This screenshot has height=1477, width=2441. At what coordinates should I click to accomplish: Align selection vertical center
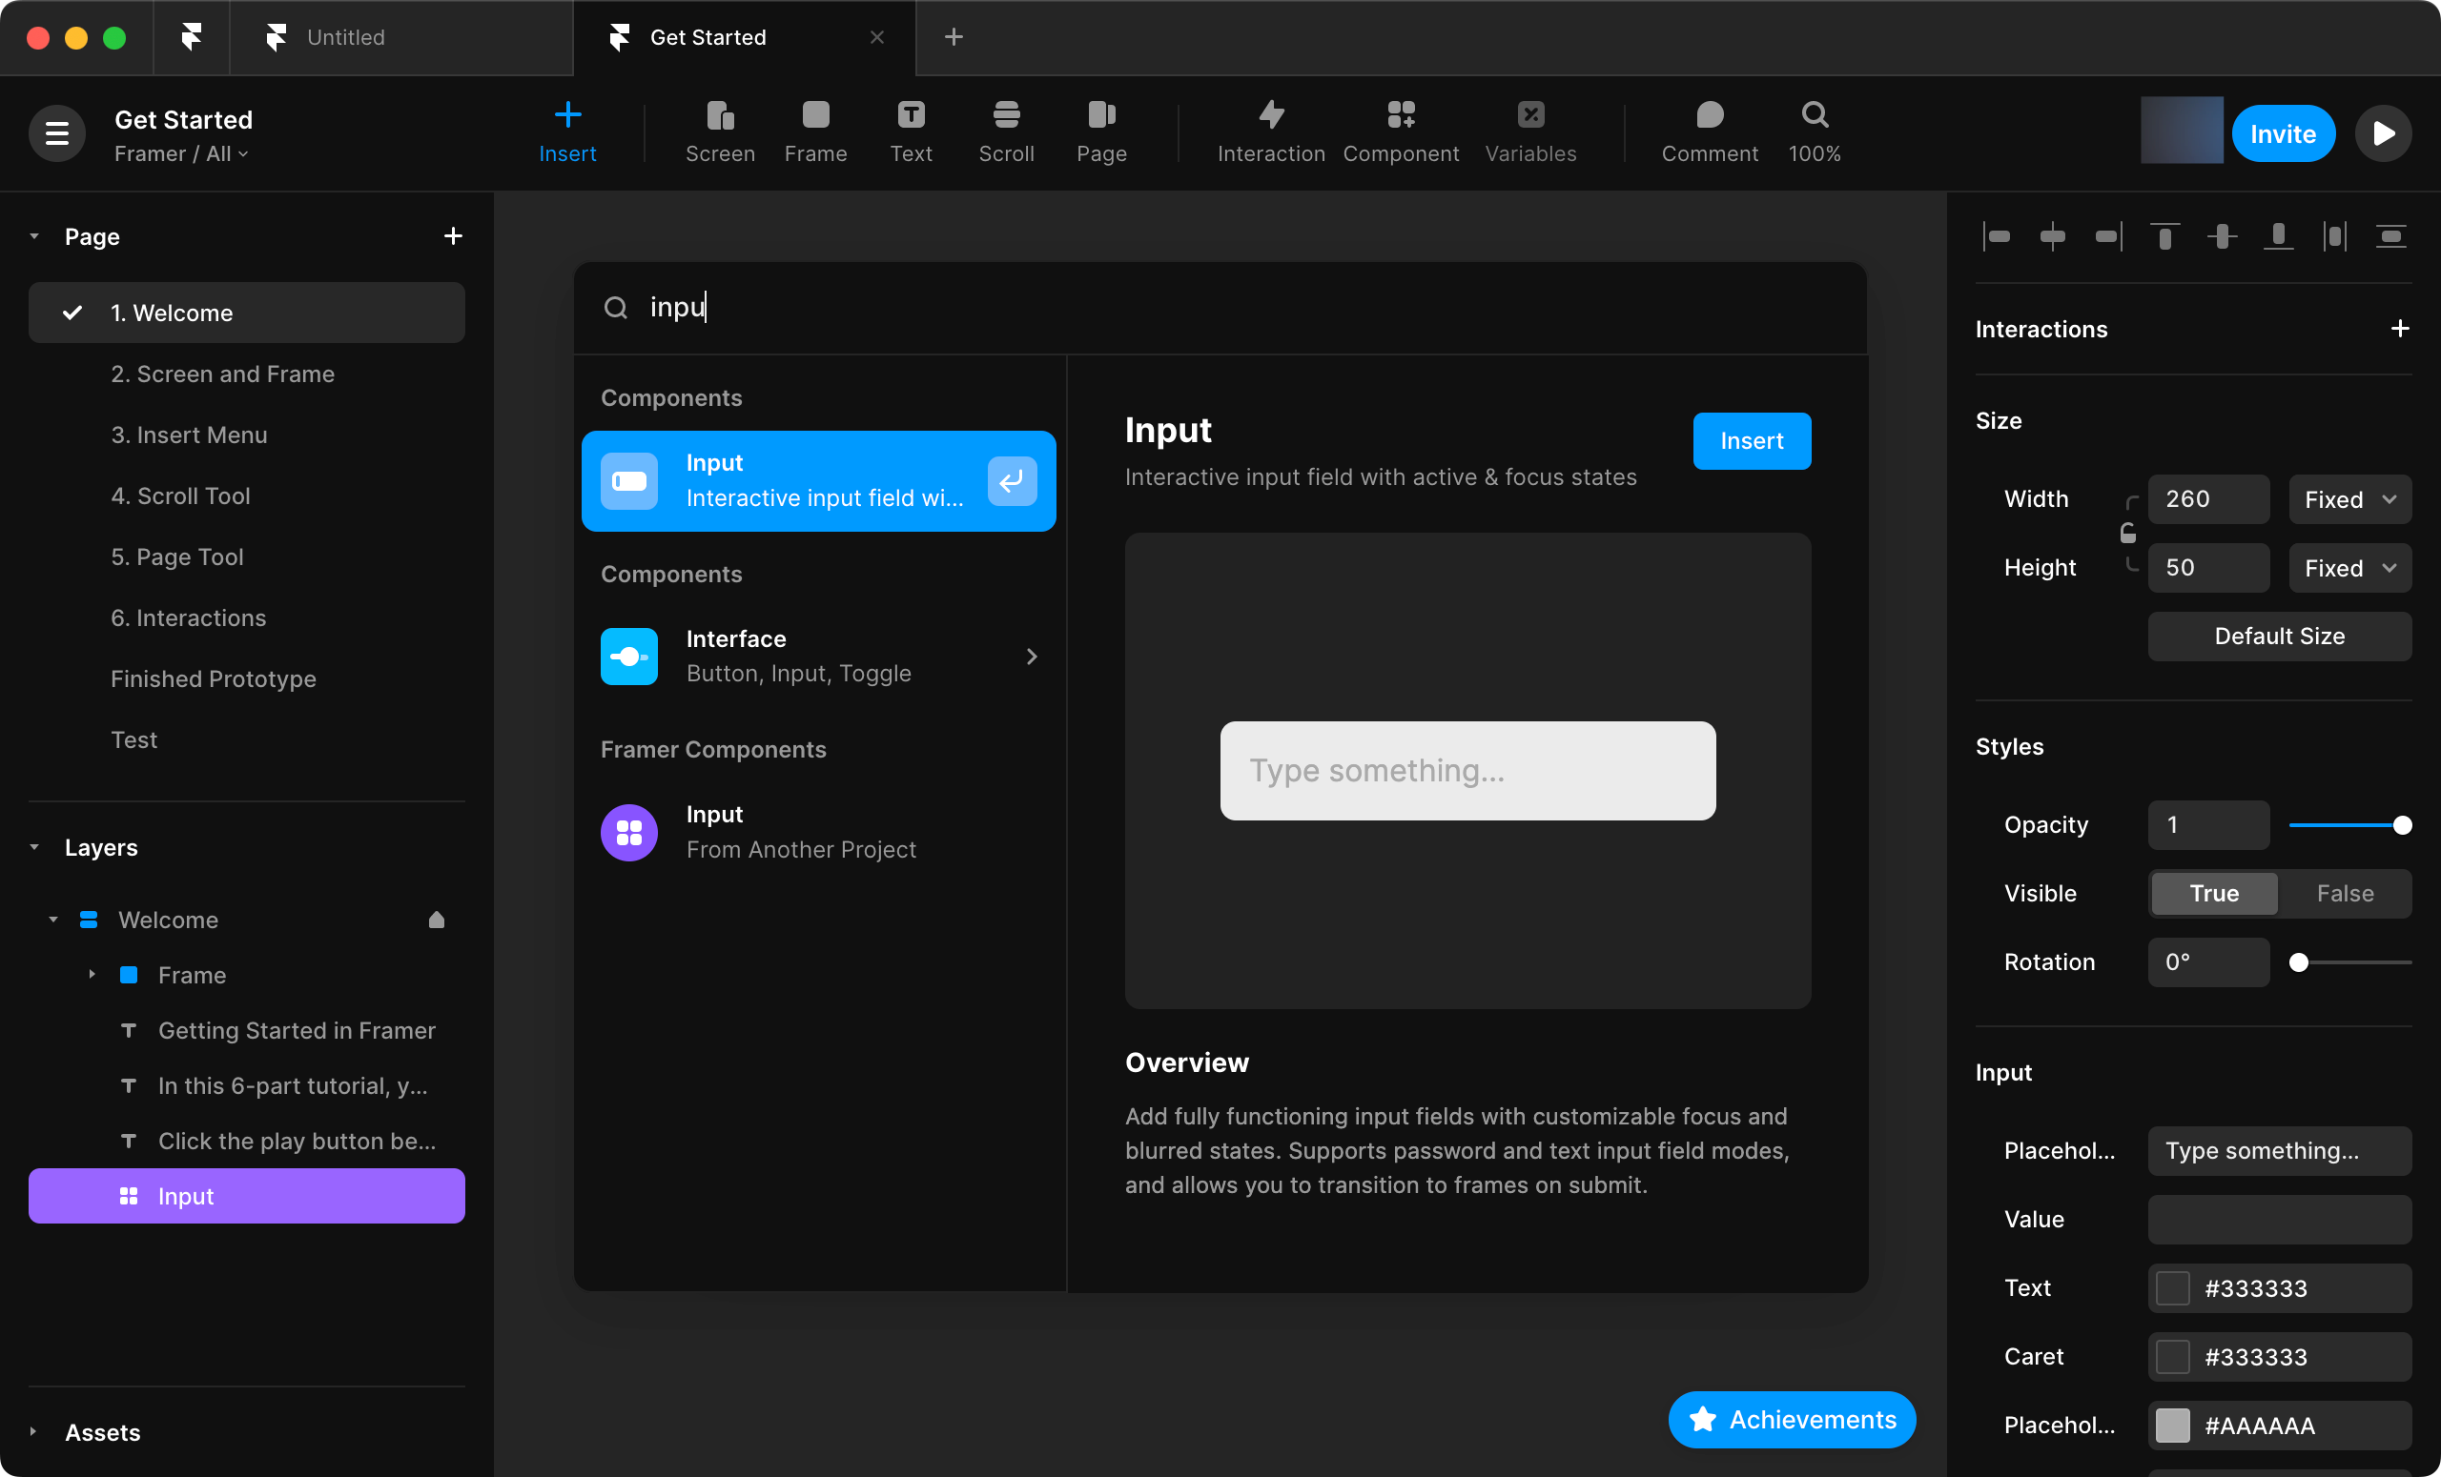pos(2222,236)
